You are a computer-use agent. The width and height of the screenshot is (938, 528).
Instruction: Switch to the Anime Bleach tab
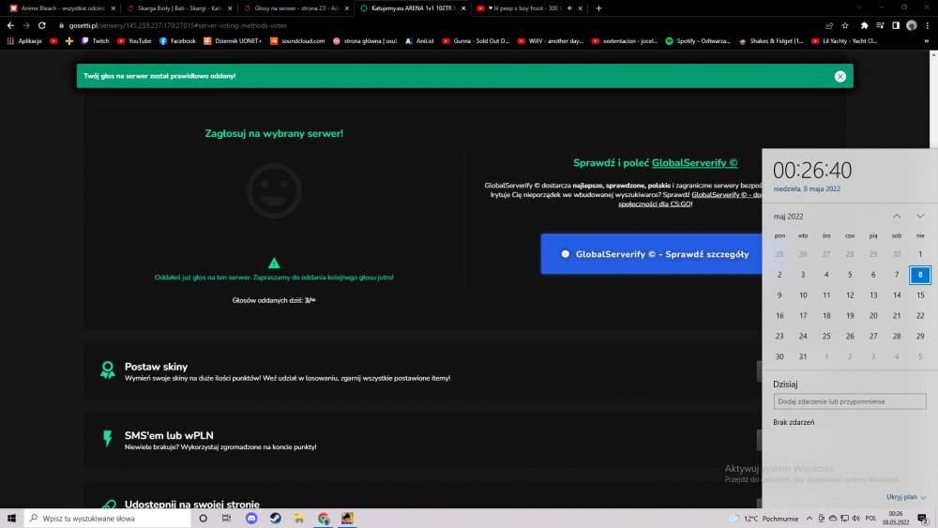pos(62,8)
